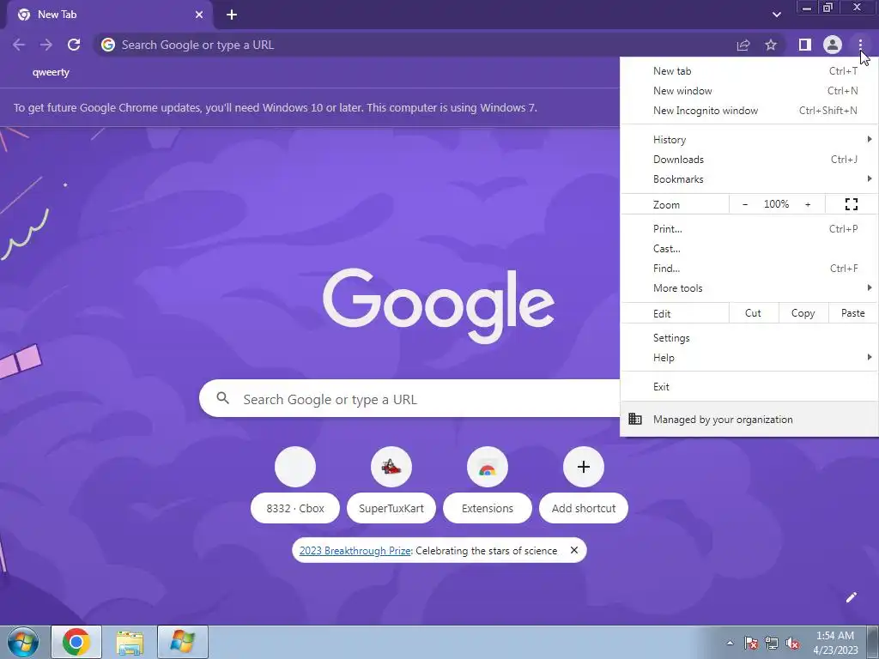Increase zoom with the plus button
The image size is (879, 659).
point(808,204)
